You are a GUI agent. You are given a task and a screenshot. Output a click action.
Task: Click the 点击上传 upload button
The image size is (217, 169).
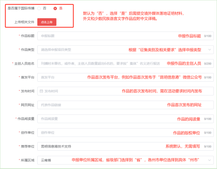(x=47, y=22)
